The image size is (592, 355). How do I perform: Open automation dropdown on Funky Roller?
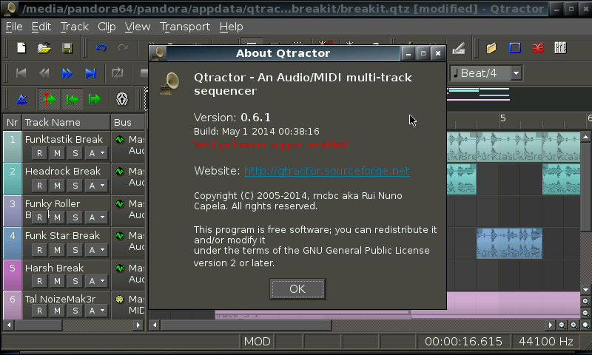coord(97,217)
